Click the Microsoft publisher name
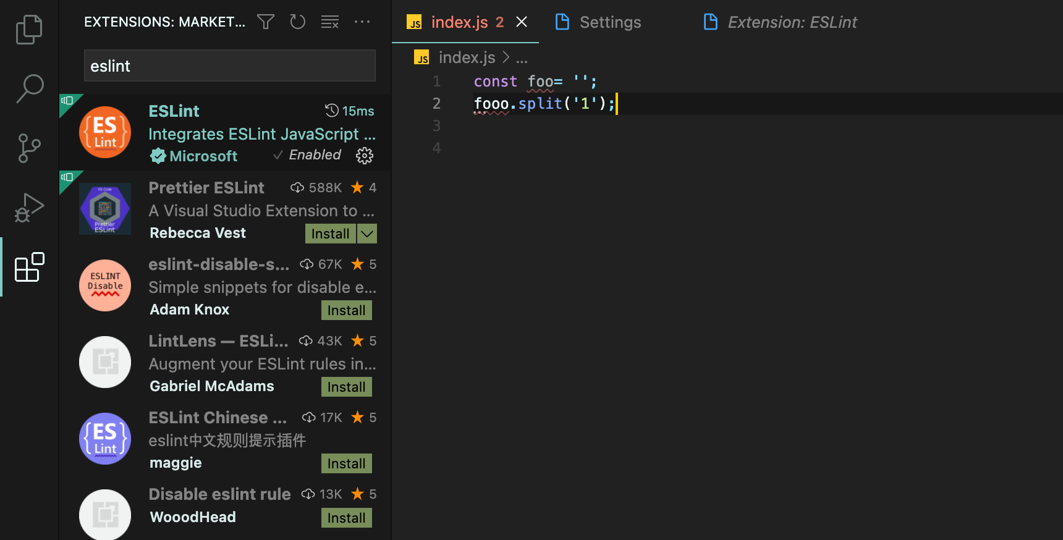1063x540 pixels. [203, 156]
